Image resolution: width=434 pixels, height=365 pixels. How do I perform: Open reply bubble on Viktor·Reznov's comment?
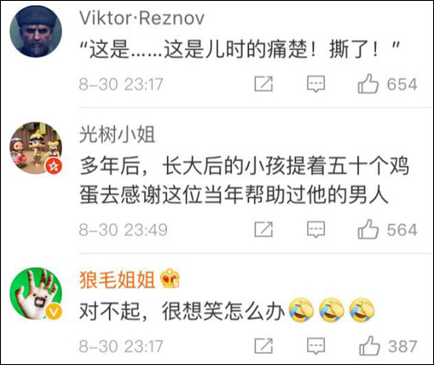tap(316, 84)
